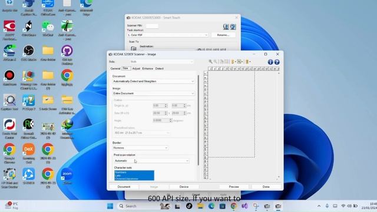377x212 pixels.
Task: Click inside the scan preview area
Action: (232, 114)
